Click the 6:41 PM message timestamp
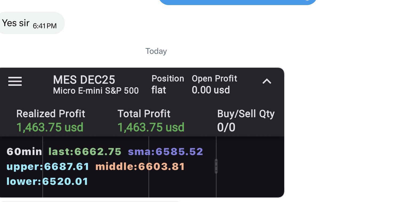 click(x=45, y=26)
